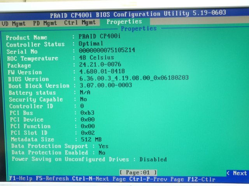The width and height of the screenshot is (249, 186).
Task: Select the Data Protection Enabled No value
Action: pyautogui.click(x=102, y=153)
